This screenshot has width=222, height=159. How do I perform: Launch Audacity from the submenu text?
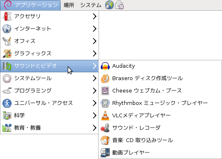tap(124, 66)
